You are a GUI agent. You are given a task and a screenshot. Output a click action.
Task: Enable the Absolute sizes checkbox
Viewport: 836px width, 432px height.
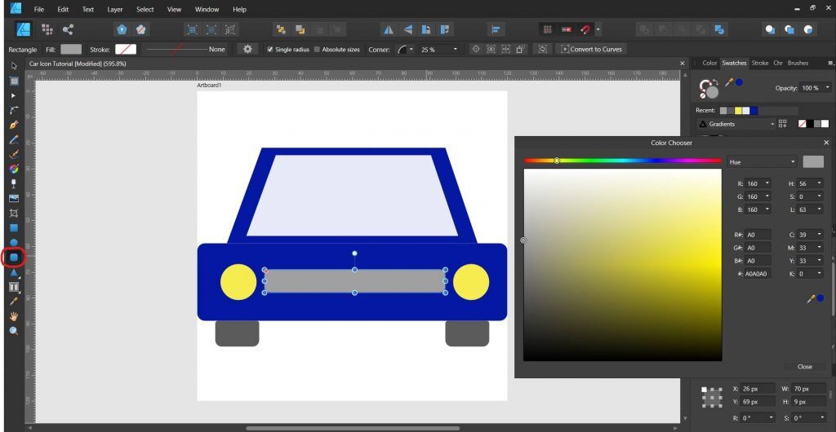coord(318,50)
